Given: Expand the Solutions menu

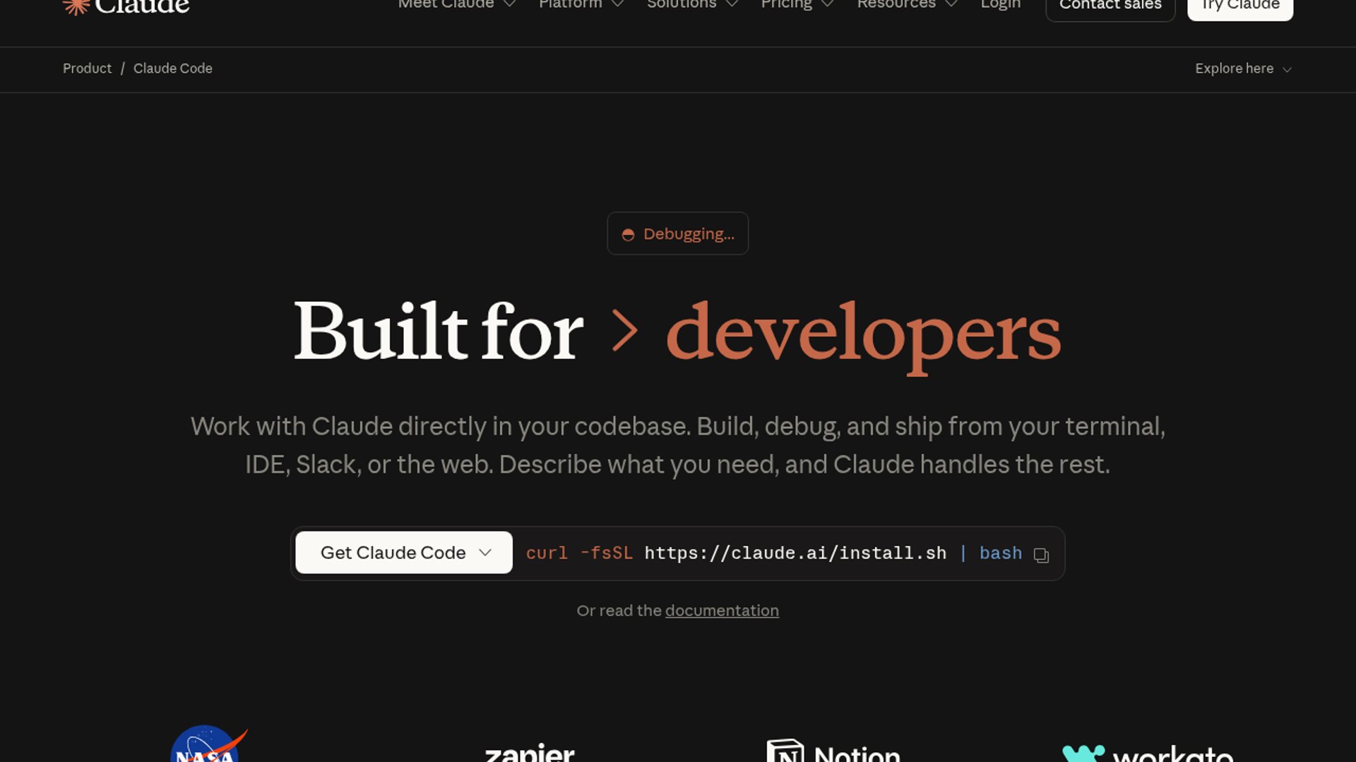Looking at the screenshot, I should click(693, 4).
